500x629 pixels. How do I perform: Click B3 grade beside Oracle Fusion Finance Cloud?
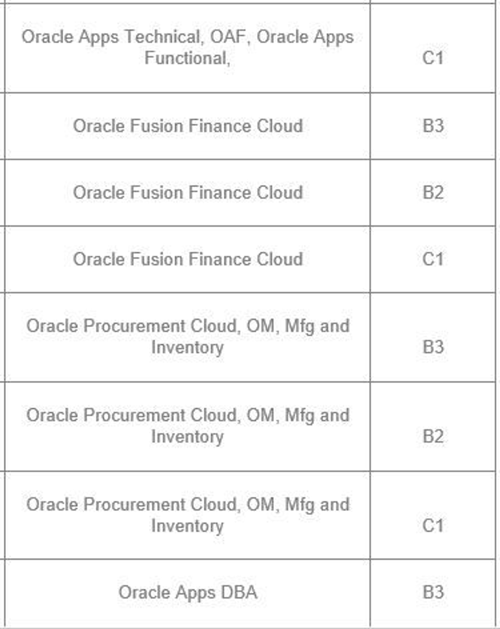(x=433, y=126)
